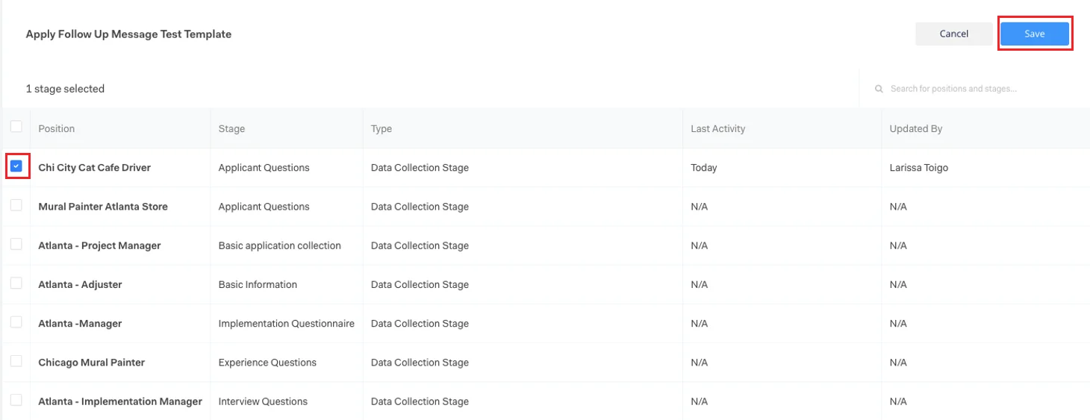The height and width of the screenshot is (420, 1090).
Task: Select Atlanta - Implementation Manager position name
Action: tap(120, 401)
